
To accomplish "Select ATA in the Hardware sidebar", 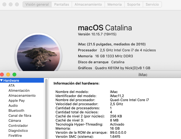I will click(x=12, y=85).
